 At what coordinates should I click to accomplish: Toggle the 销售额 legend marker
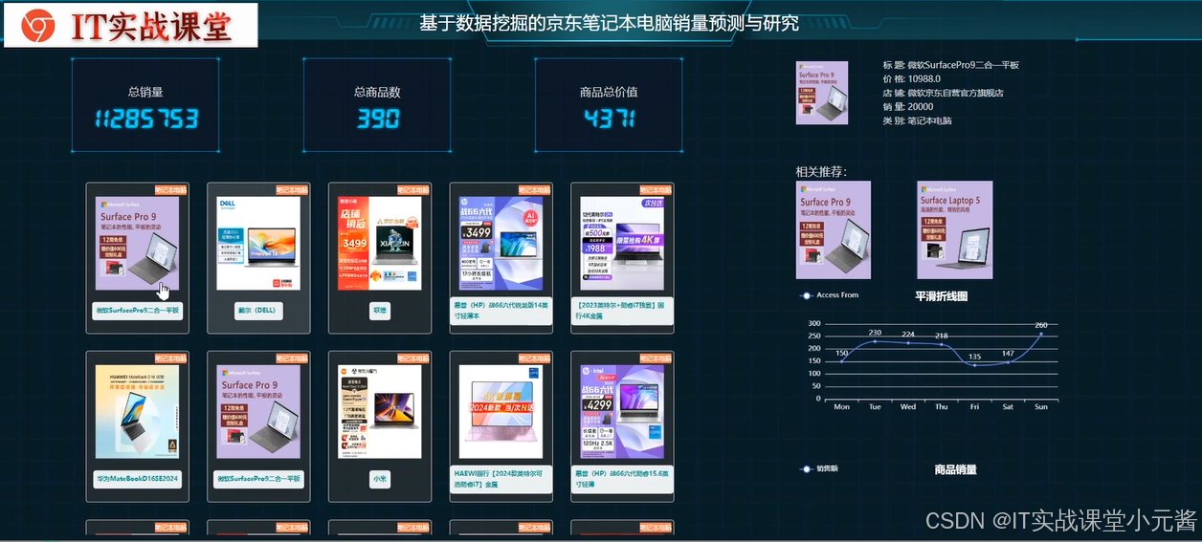click(806, 469)
